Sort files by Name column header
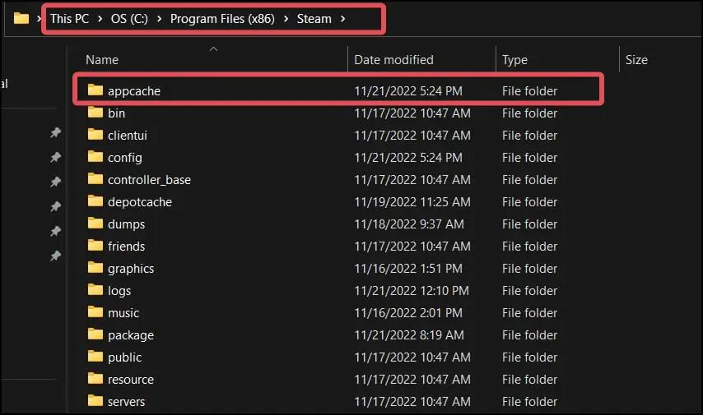Viewport: 703px width, 415px height. pos(102,60)
